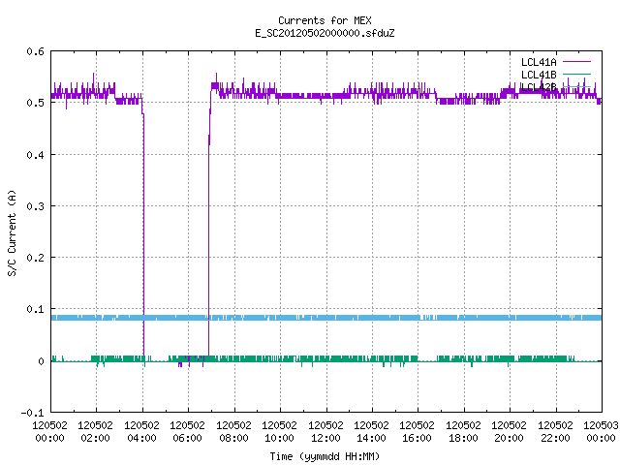Click the light blue LCL42B trace band
Viewport: 620px width, 465px height.
click(x=326, y=318)
